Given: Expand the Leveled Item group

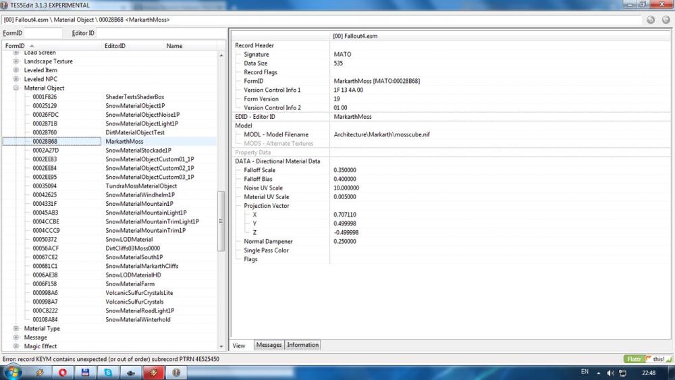Looking at the screenshot, I should [x=16, y=70].
